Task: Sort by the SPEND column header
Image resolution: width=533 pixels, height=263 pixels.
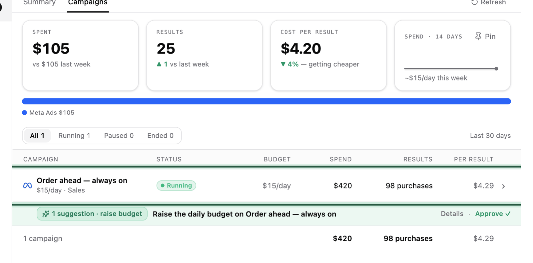Action: pyautogui.click(x=341, y=159)
